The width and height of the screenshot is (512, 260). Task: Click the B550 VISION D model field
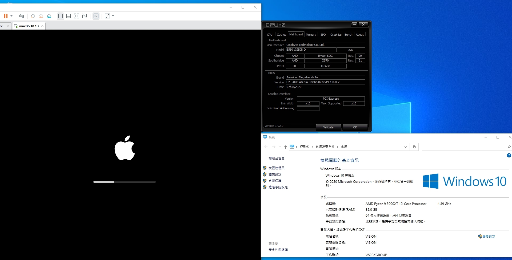point(311,50)
